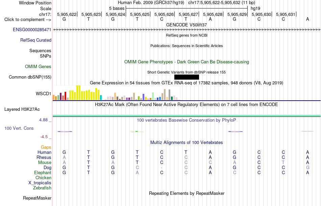
Task: Click the red PhyloP mark in last column
Action: [x=307, y=131]
